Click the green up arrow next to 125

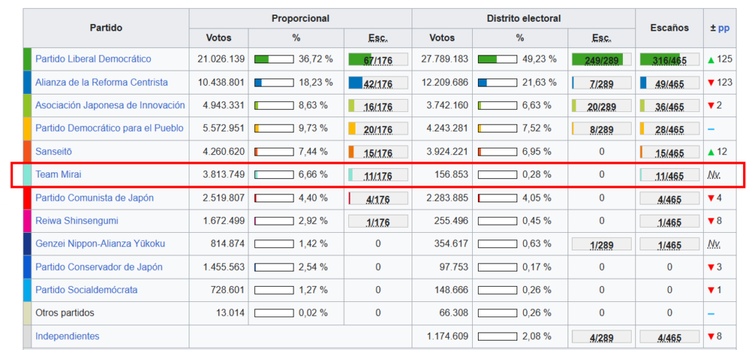[x=711, y=60]
